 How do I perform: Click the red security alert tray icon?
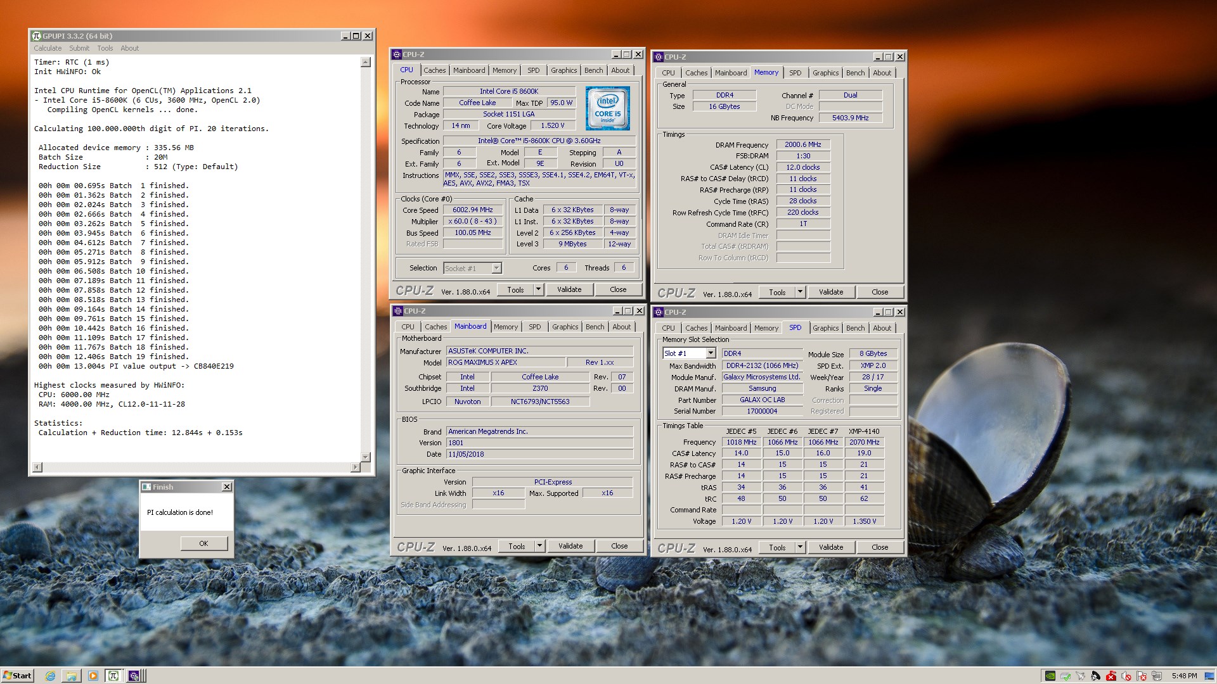1111,676
